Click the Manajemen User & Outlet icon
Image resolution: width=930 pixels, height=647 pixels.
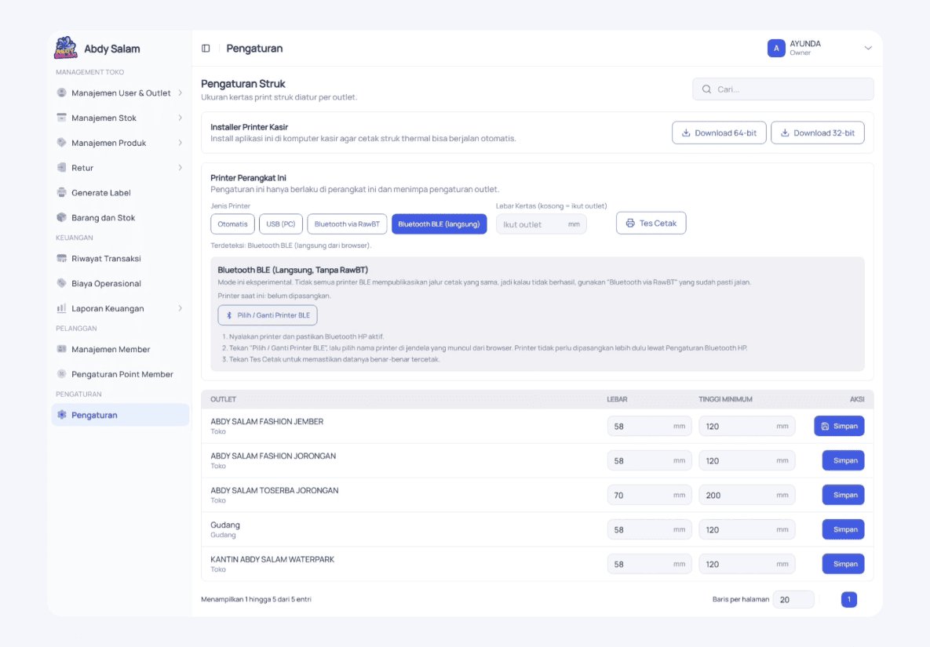pyautogui.click(x=62, y=93)
